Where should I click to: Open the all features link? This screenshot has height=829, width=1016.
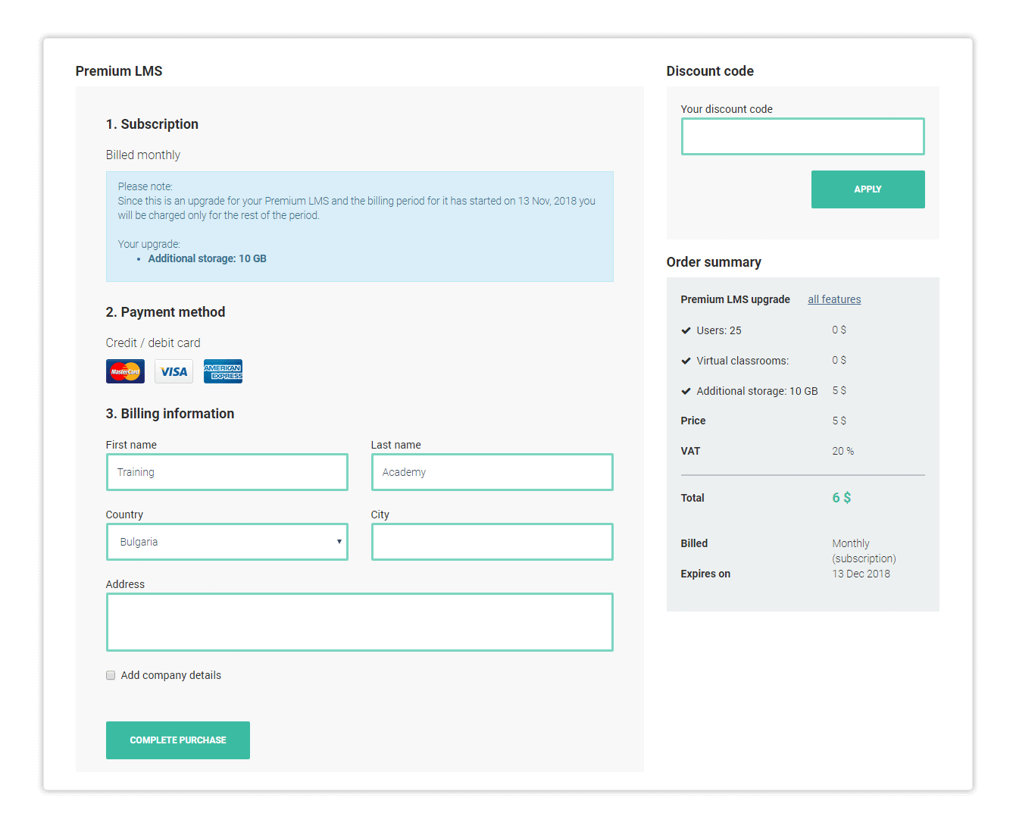[834, 299]
